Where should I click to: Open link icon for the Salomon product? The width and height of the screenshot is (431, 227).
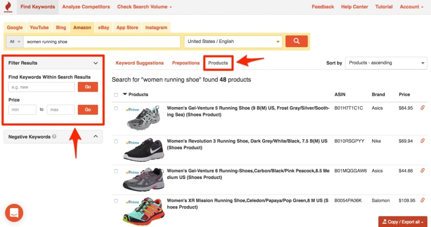423,200
